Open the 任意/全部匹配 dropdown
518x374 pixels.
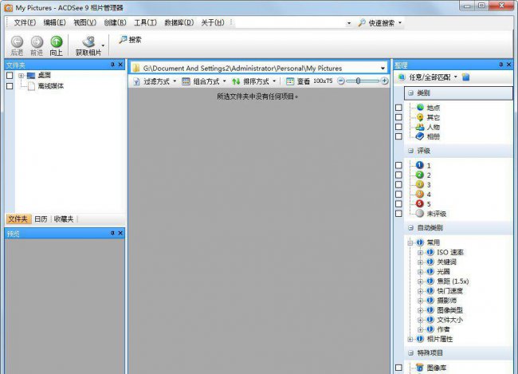click(x=456, y=77)
